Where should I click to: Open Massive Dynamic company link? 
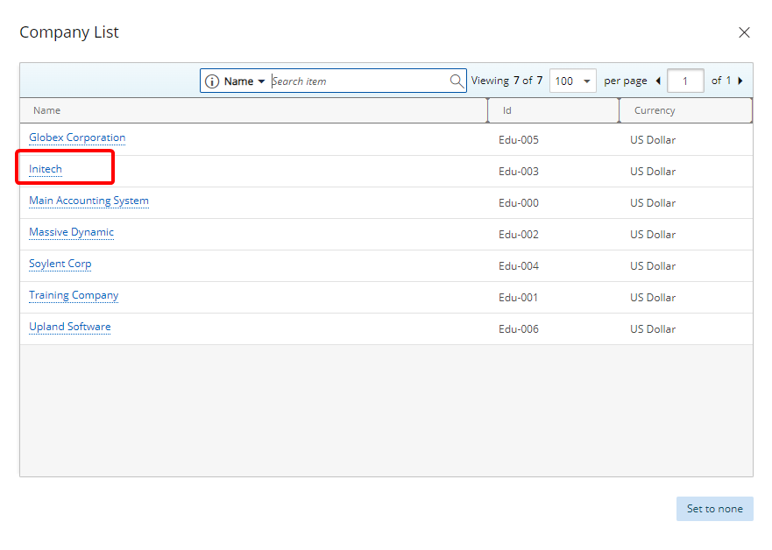(71, 232)
